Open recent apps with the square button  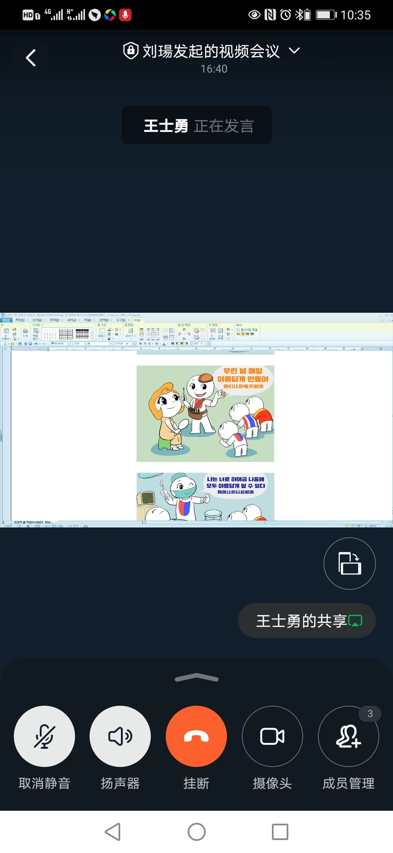pos(280,832)
